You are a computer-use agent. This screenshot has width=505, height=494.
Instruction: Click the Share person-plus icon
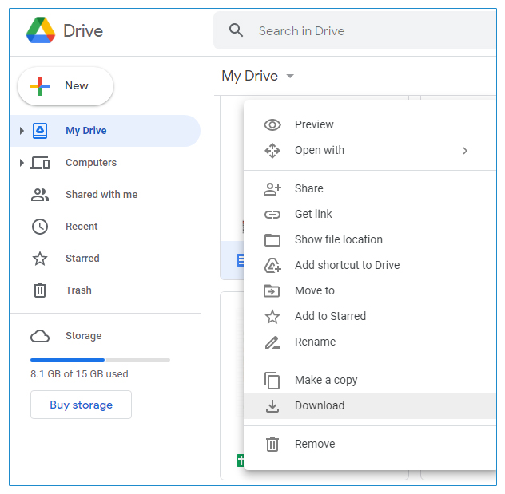(272, 189)
